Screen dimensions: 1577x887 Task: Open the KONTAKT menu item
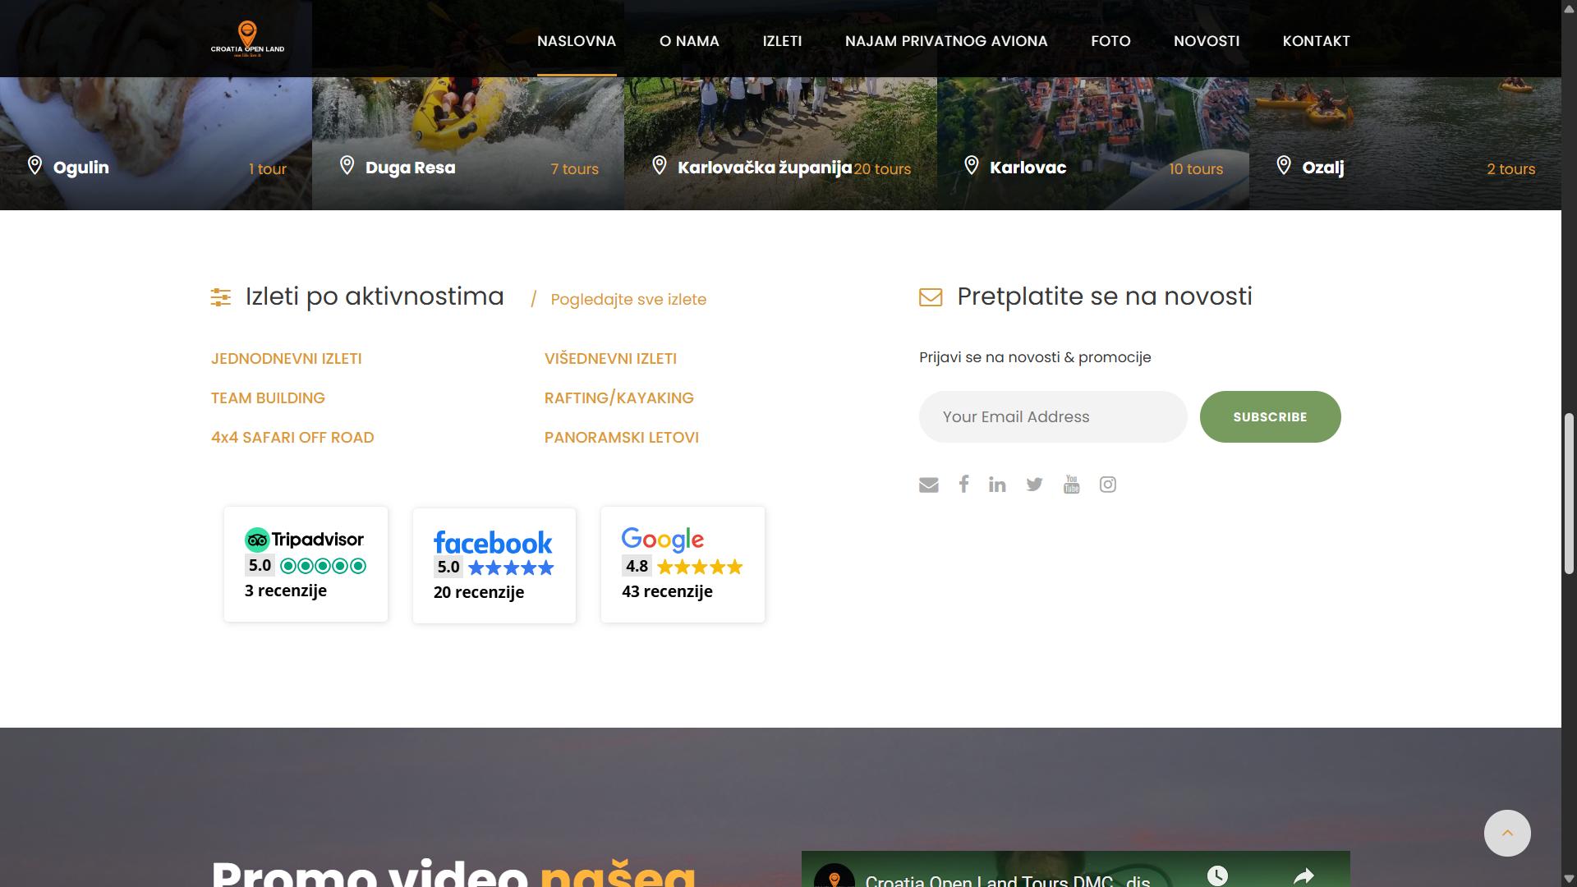[x=1316, y=41]
